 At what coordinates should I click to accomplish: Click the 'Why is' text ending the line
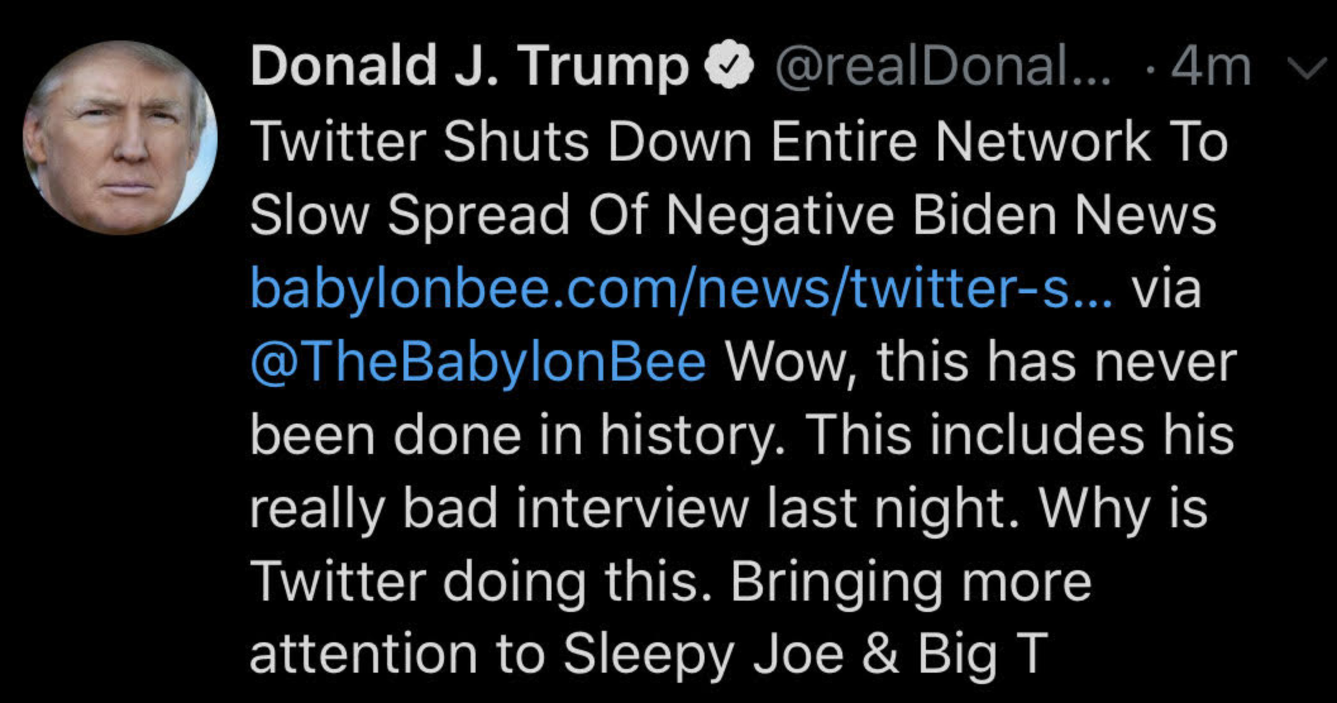tap(1123, 510)
